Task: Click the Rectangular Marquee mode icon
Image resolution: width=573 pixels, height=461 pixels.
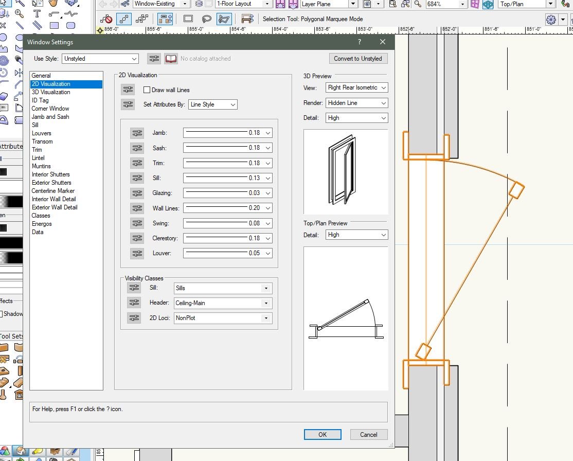Action: [188, 19]
